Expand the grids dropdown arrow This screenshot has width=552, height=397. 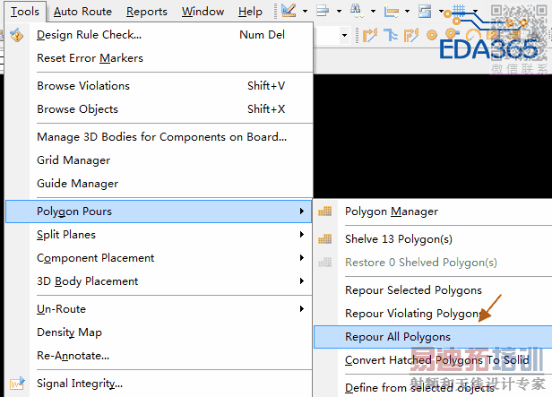point(475,12)
